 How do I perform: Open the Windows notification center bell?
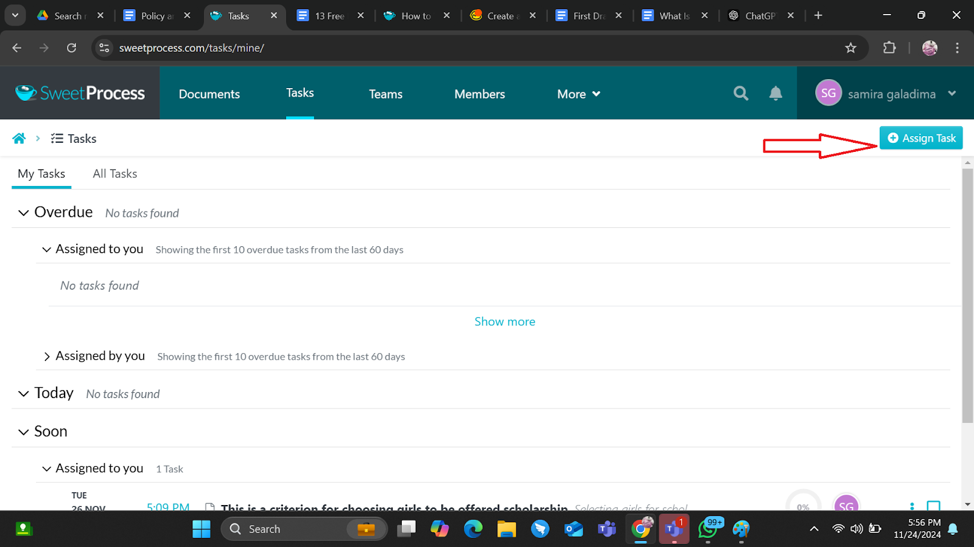953,529
